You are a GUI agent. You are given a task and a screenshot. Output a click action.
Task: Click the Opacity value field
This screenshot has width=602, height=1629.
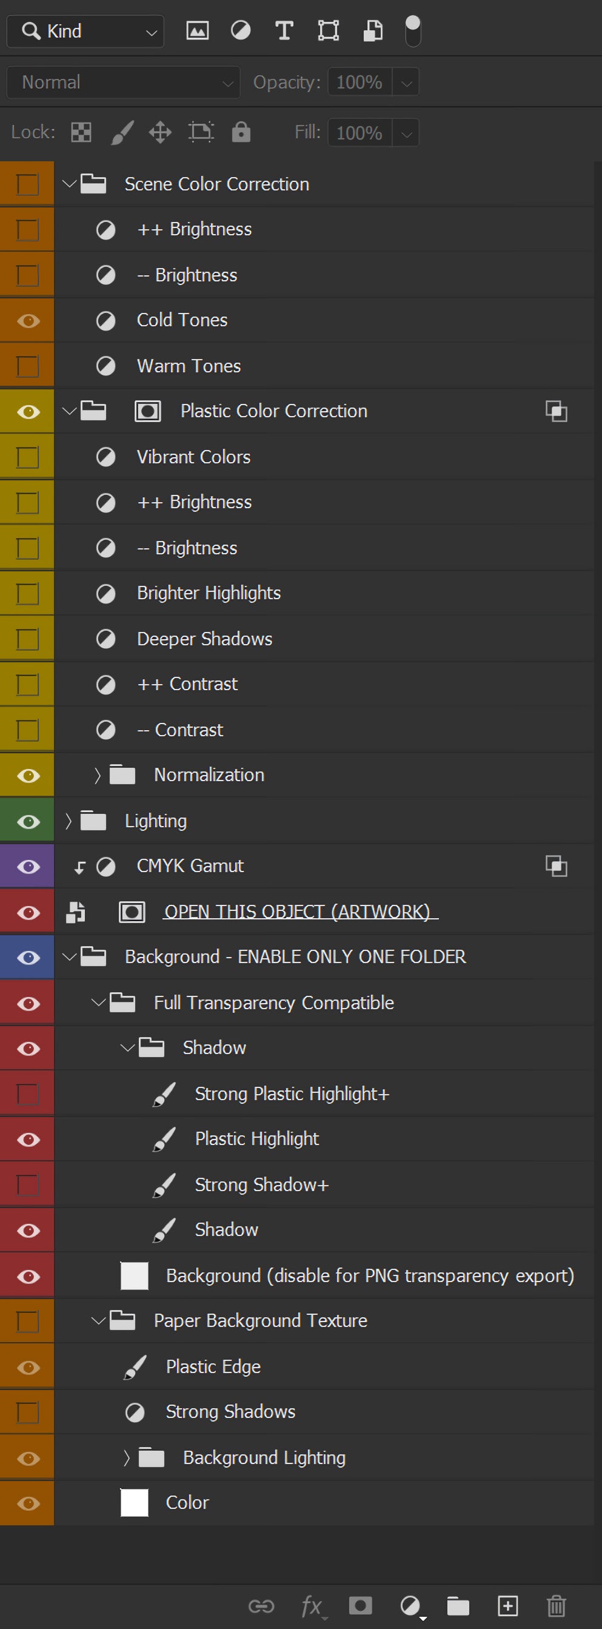tap(359, 82)
